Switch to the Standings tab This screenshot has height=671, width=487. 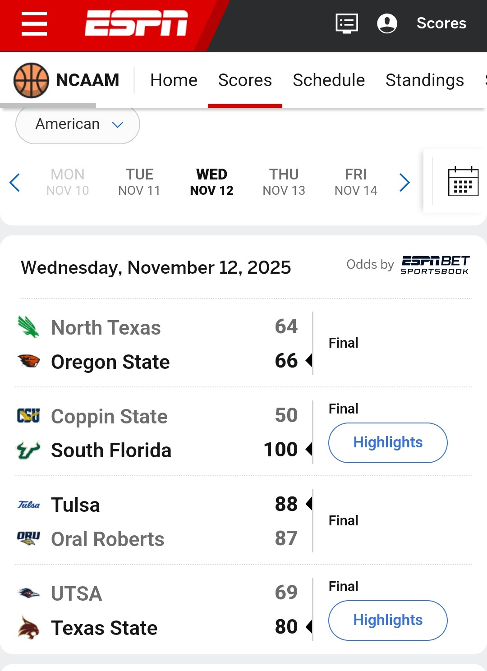click(424, 80)
